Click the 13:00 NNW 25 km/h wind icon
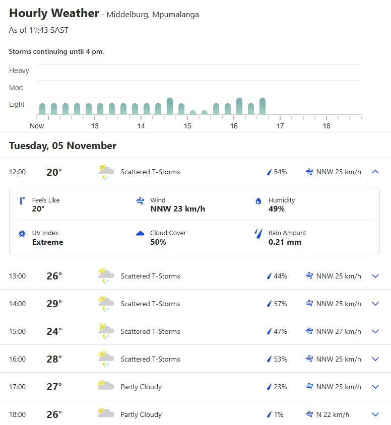Screen dimensions: 391x425 [309, 275]
